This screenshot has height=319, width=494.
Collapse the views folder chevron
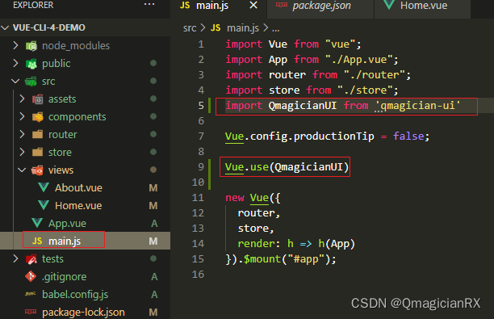[x=22, y=170]
